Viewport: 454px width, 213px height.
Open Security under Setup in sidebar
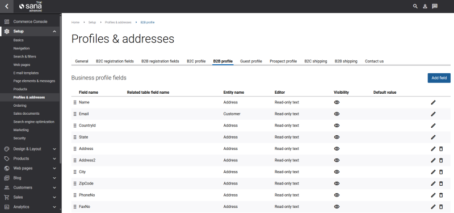click(19, 138)
